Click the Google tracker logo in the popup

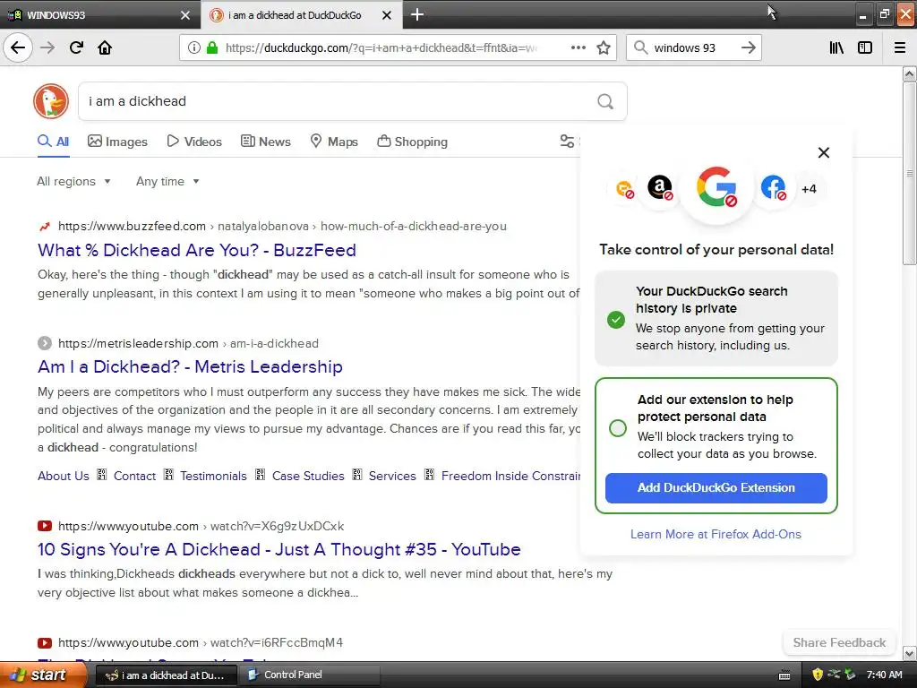tap(716, 186)
